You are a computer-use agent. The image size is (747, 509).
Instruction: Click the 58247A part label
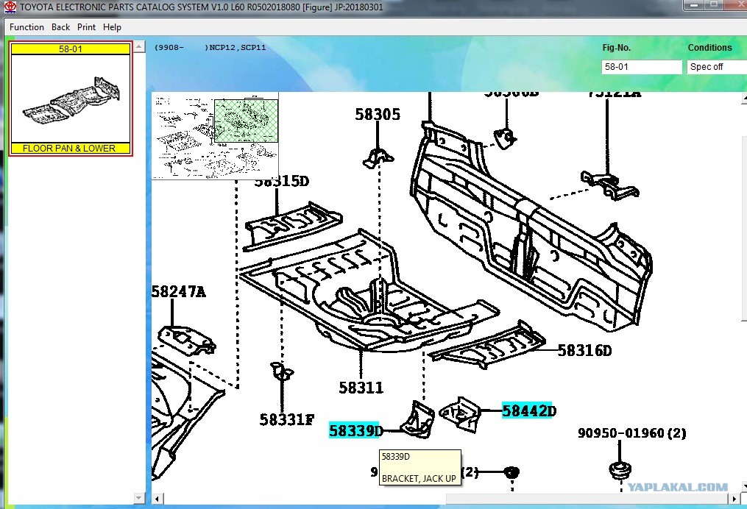tap(179, 291)
